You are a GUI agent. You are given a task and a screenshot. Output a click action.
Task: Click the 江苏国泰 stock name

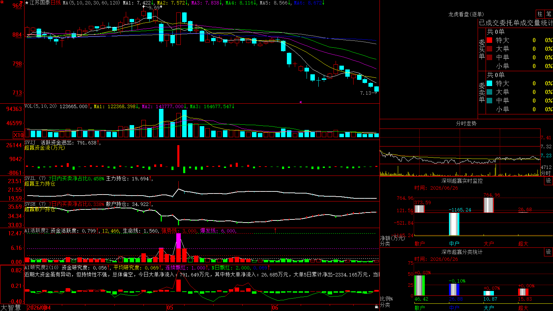40,3
